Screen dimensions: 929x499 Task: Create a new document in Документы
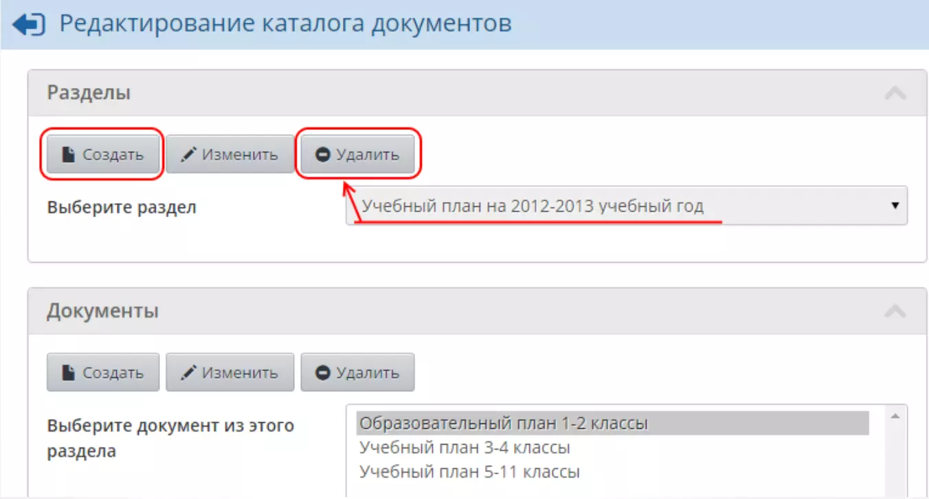(x=103, y=373)
